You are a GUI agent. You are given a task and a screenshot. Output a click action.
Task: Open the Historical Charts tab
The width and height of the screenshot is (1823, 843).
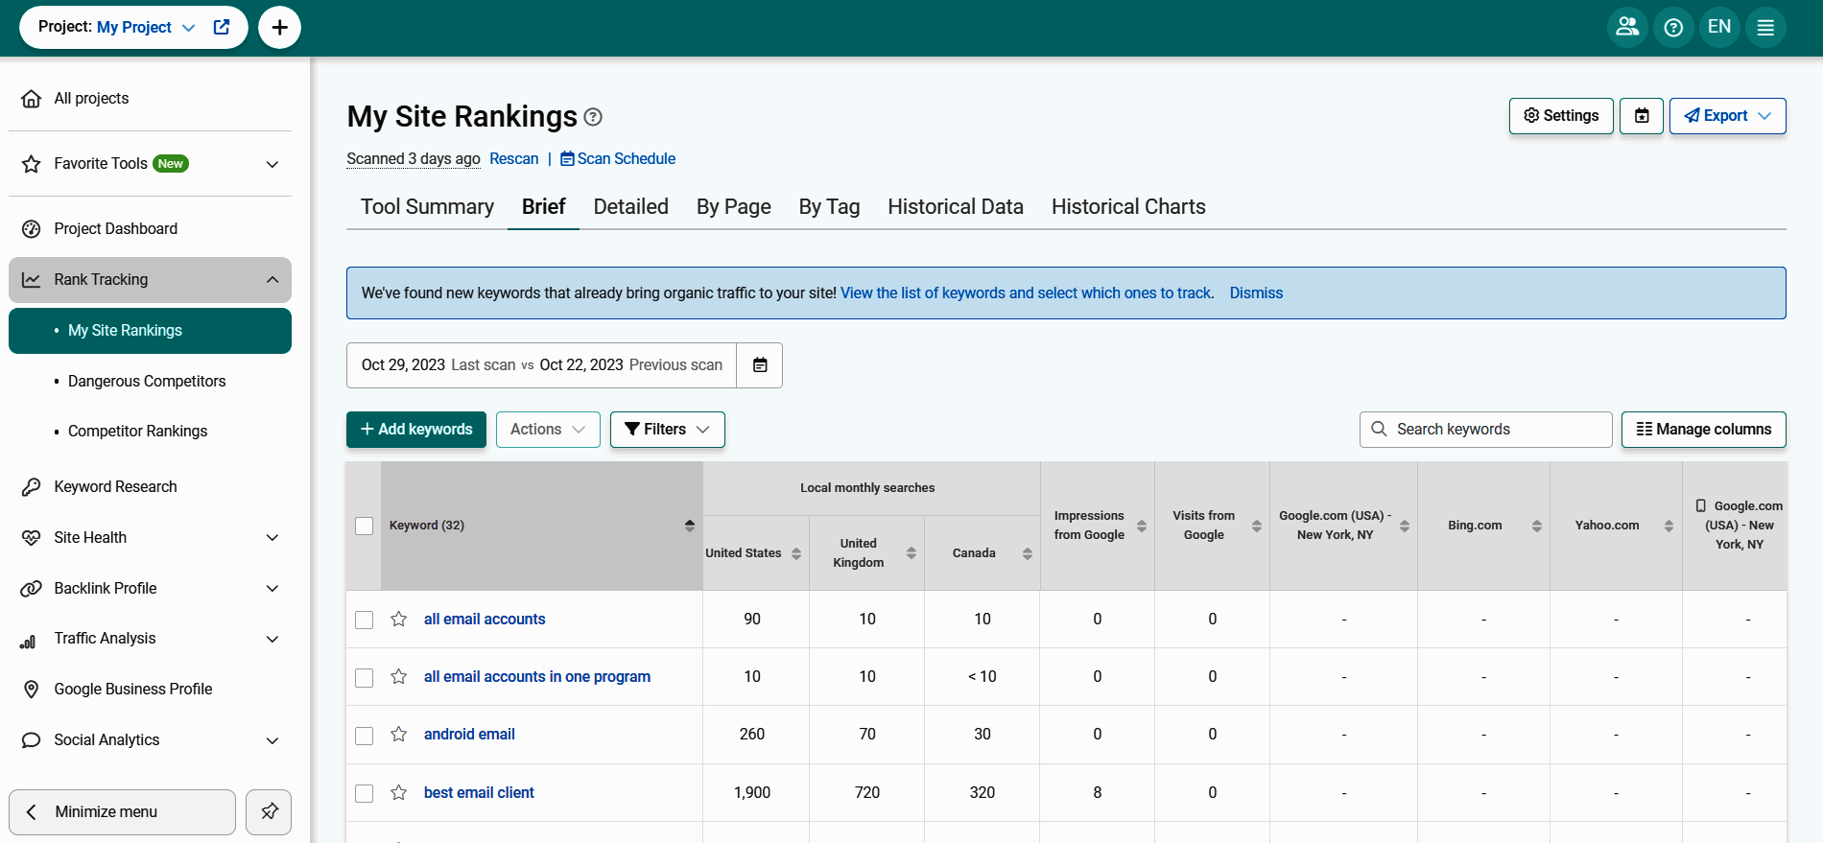click(1128, 207)
